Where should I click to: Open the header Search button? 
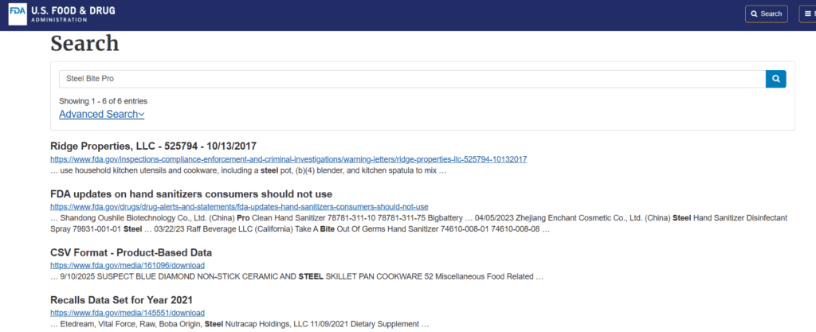coord(766,14)
